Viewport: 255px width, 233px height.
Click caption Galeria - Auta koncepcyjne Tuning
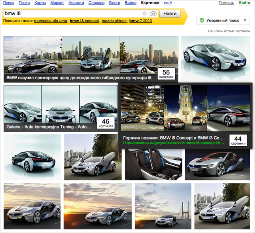(49, 127)
